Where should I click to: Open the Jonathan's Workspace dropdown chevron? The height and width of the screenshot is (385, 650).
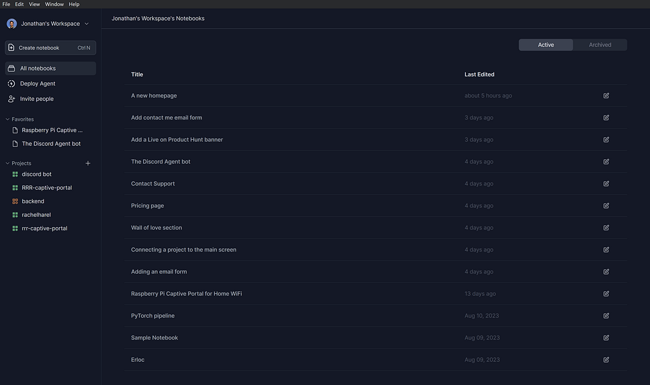pyautogui.click(x=87, y=24)
